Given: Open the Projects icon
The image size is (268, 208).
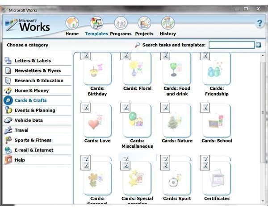Looking at the screenshot, I should point(144,23).
